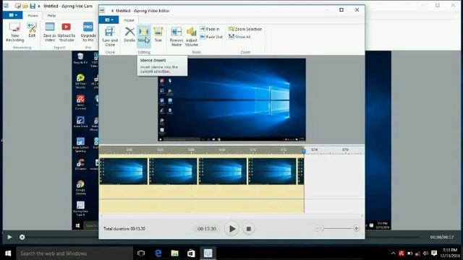This screenshot has height=260, width=463.
Task: Select Home tab in Video Editor
Action: (x=129, y=20)
